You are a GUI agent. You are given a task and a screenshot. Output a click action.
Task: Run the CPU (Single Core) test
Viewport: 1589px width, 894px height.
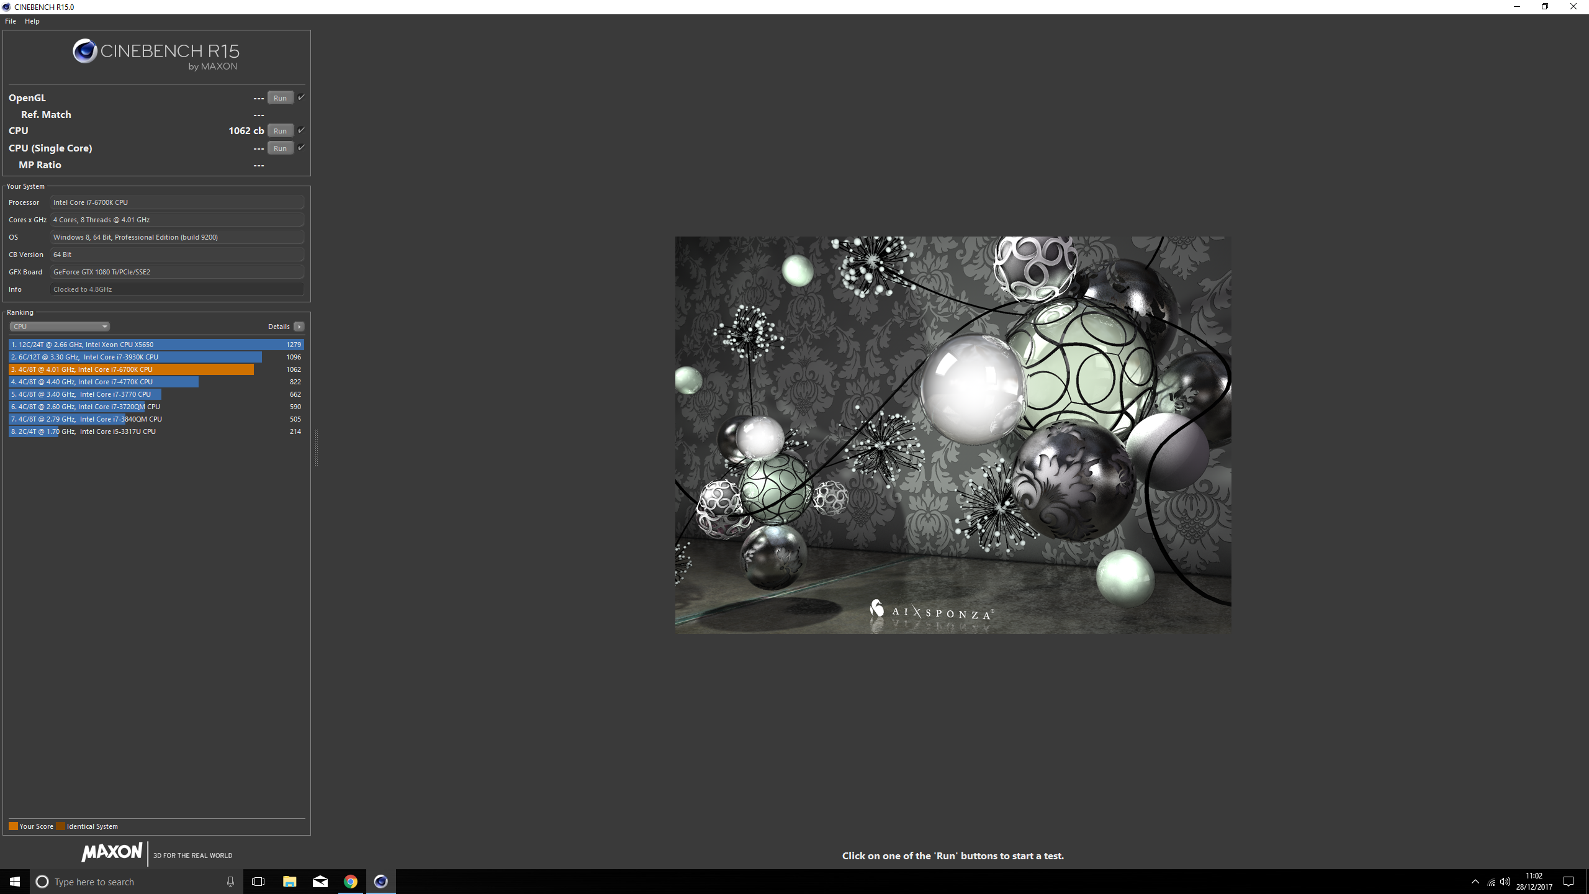[x=281, y=148]
